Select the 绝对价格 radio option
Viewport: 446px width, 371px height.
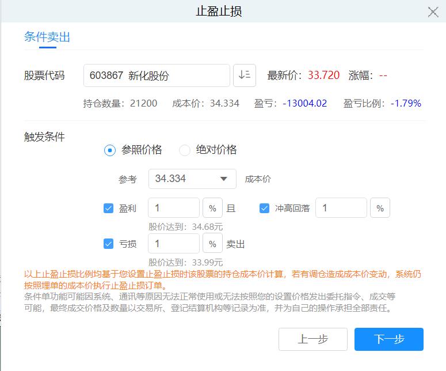tap(185, 150)
